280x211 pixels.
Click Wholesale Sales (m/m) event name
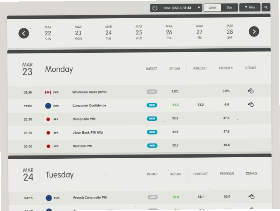pyautogui.click(x=89, y=92)
